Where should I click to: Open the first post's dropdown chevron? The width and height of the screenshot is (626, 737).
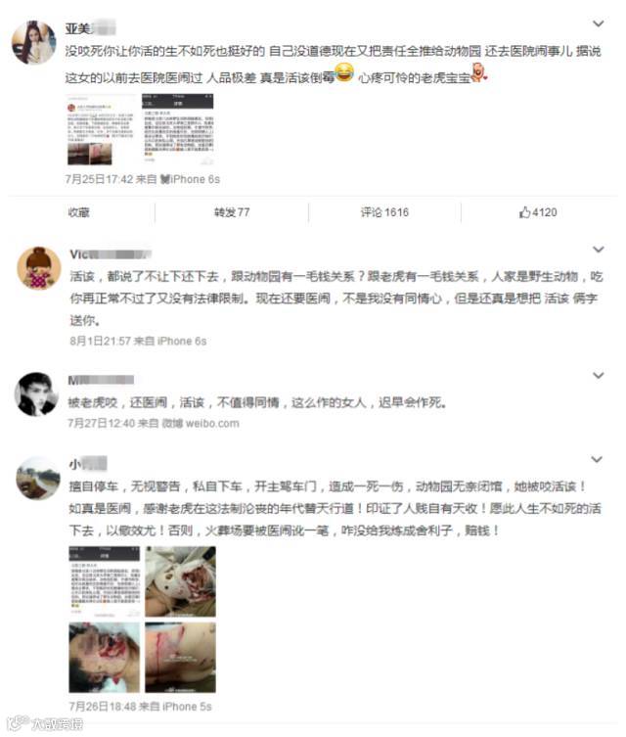(x=598, y=23)
